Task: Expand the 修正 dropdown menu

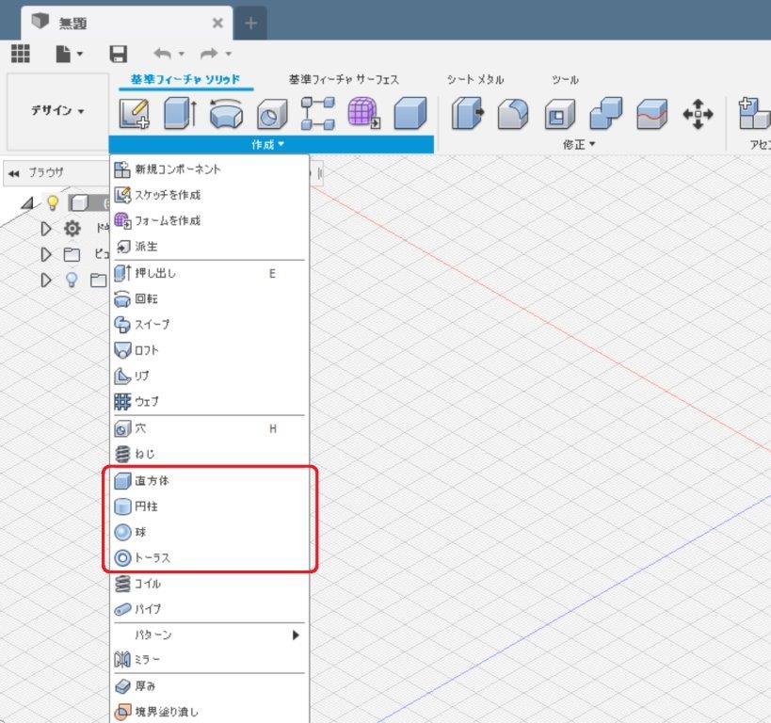Action: click(x=579, y=144)
